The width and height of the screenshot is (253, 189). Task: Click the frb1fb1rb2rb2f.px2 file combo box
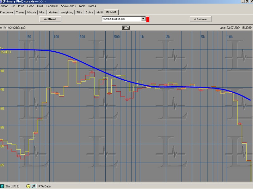click(x=121, y=19)
